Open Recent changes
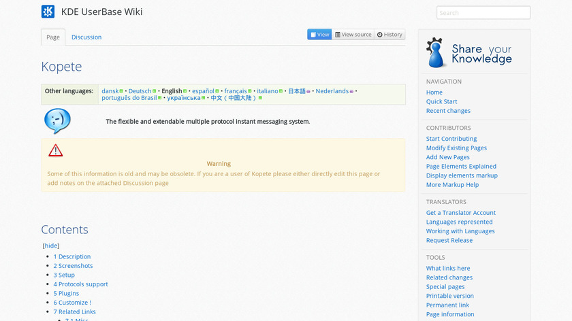 pos(448,110)
